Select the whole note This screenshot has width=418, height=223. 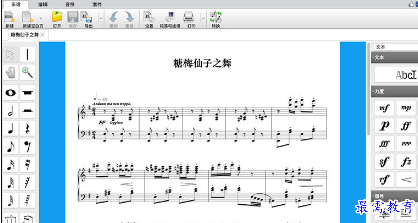pos(11,93)
